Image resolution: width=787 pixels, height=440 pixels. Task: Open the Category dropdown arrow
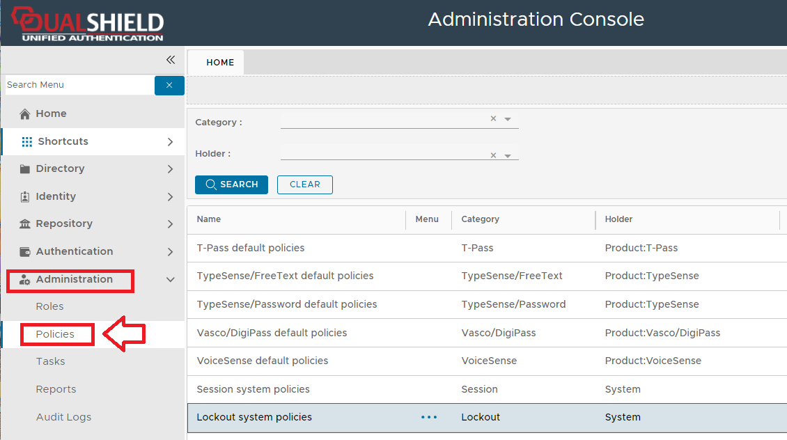[508, 120]
